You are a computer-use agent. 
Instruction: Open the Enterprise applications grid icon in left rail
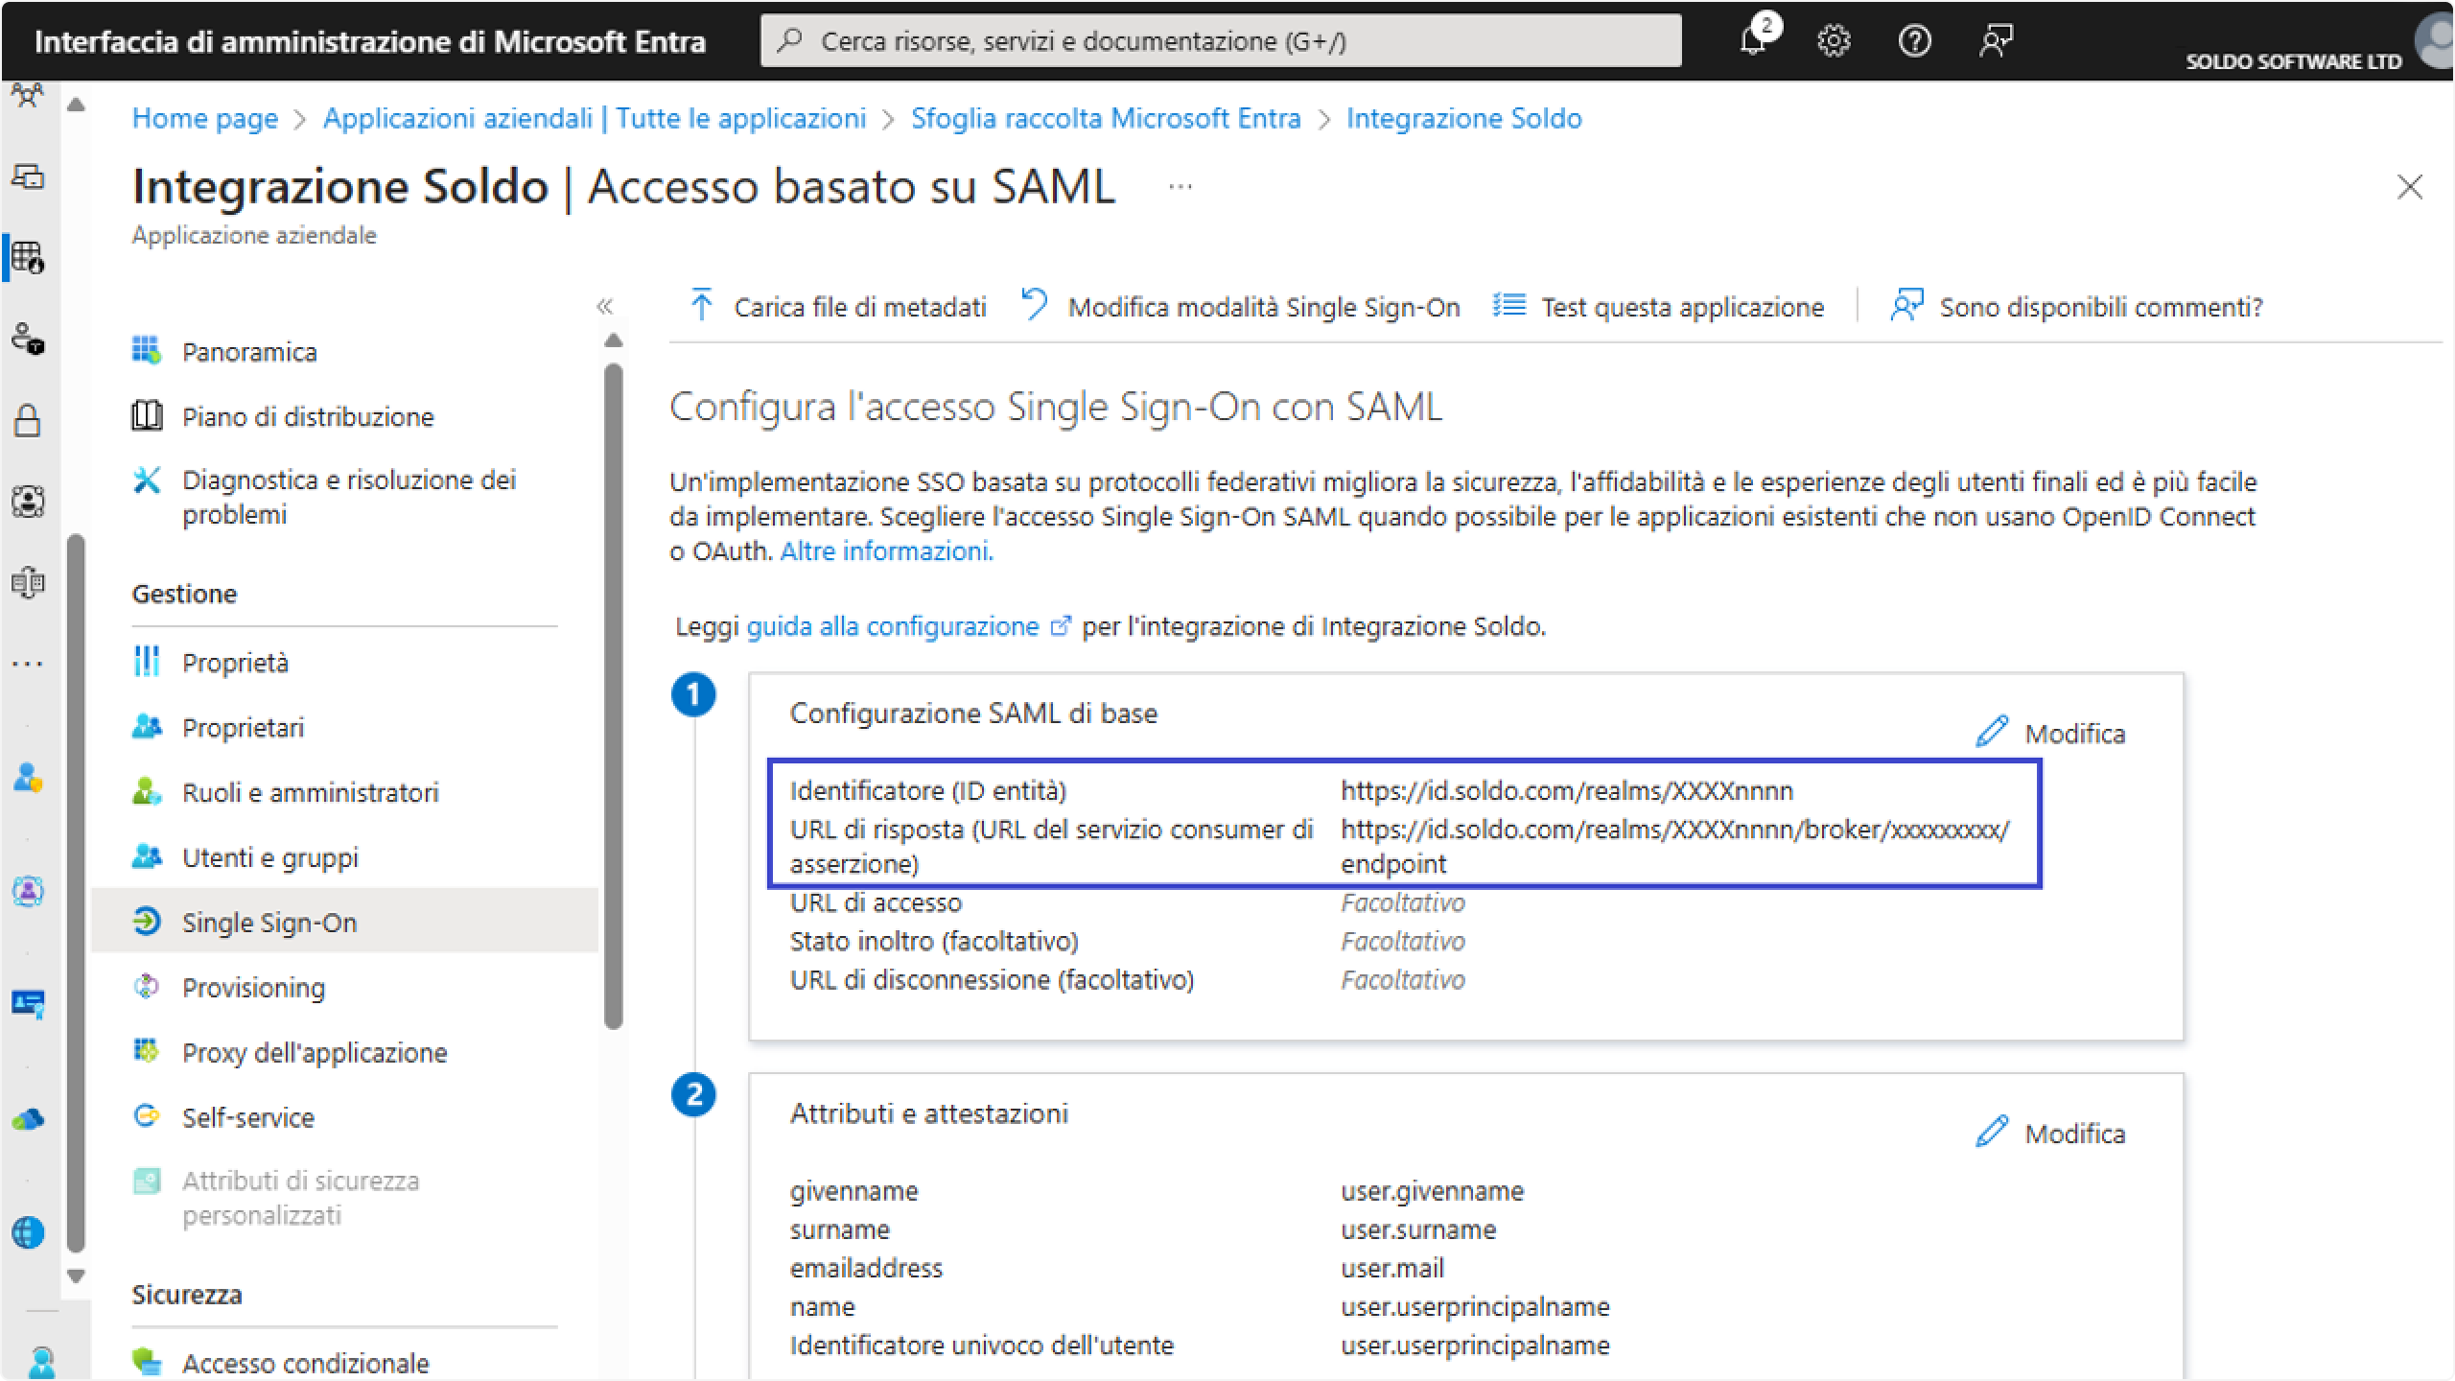coord(28,257)
